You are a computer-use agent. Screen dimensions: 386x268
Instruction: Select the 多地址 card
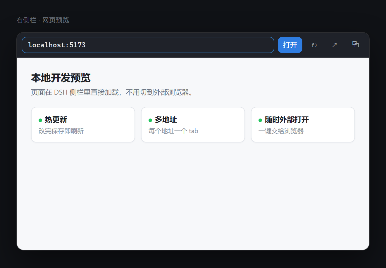tap(193, 125)
